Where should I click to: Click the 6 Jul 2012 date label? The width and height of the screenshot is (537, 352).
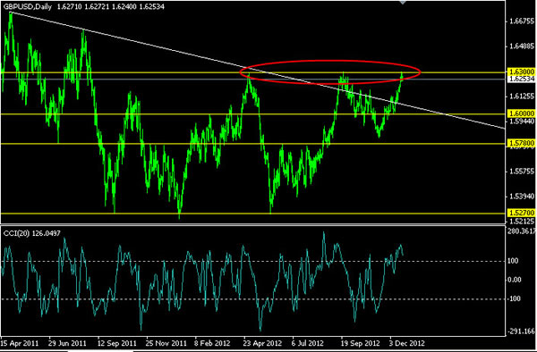(x=308, y=343)
